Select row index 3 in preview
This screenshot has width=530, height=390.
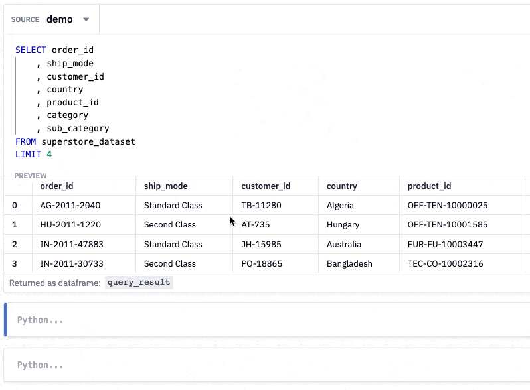(x=15, y=264)
